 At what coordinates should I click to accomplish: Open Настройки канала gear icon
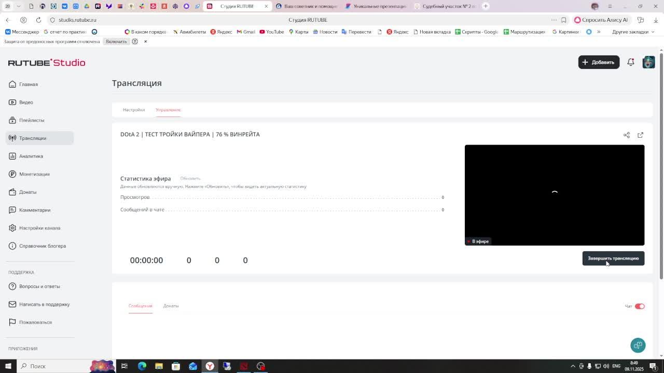click(12, 228)
